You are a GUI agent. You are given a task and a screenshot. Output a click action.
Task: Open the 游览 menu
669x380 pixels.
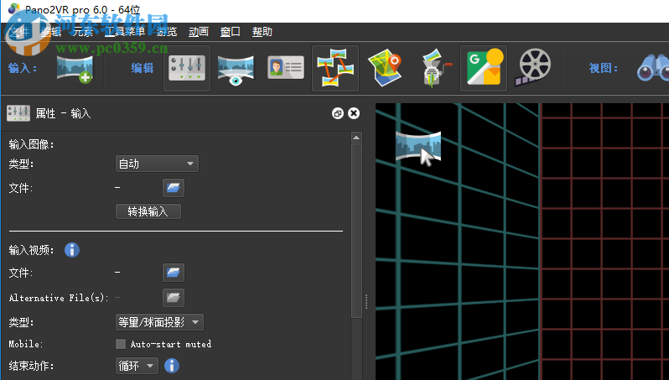[166, 32]
